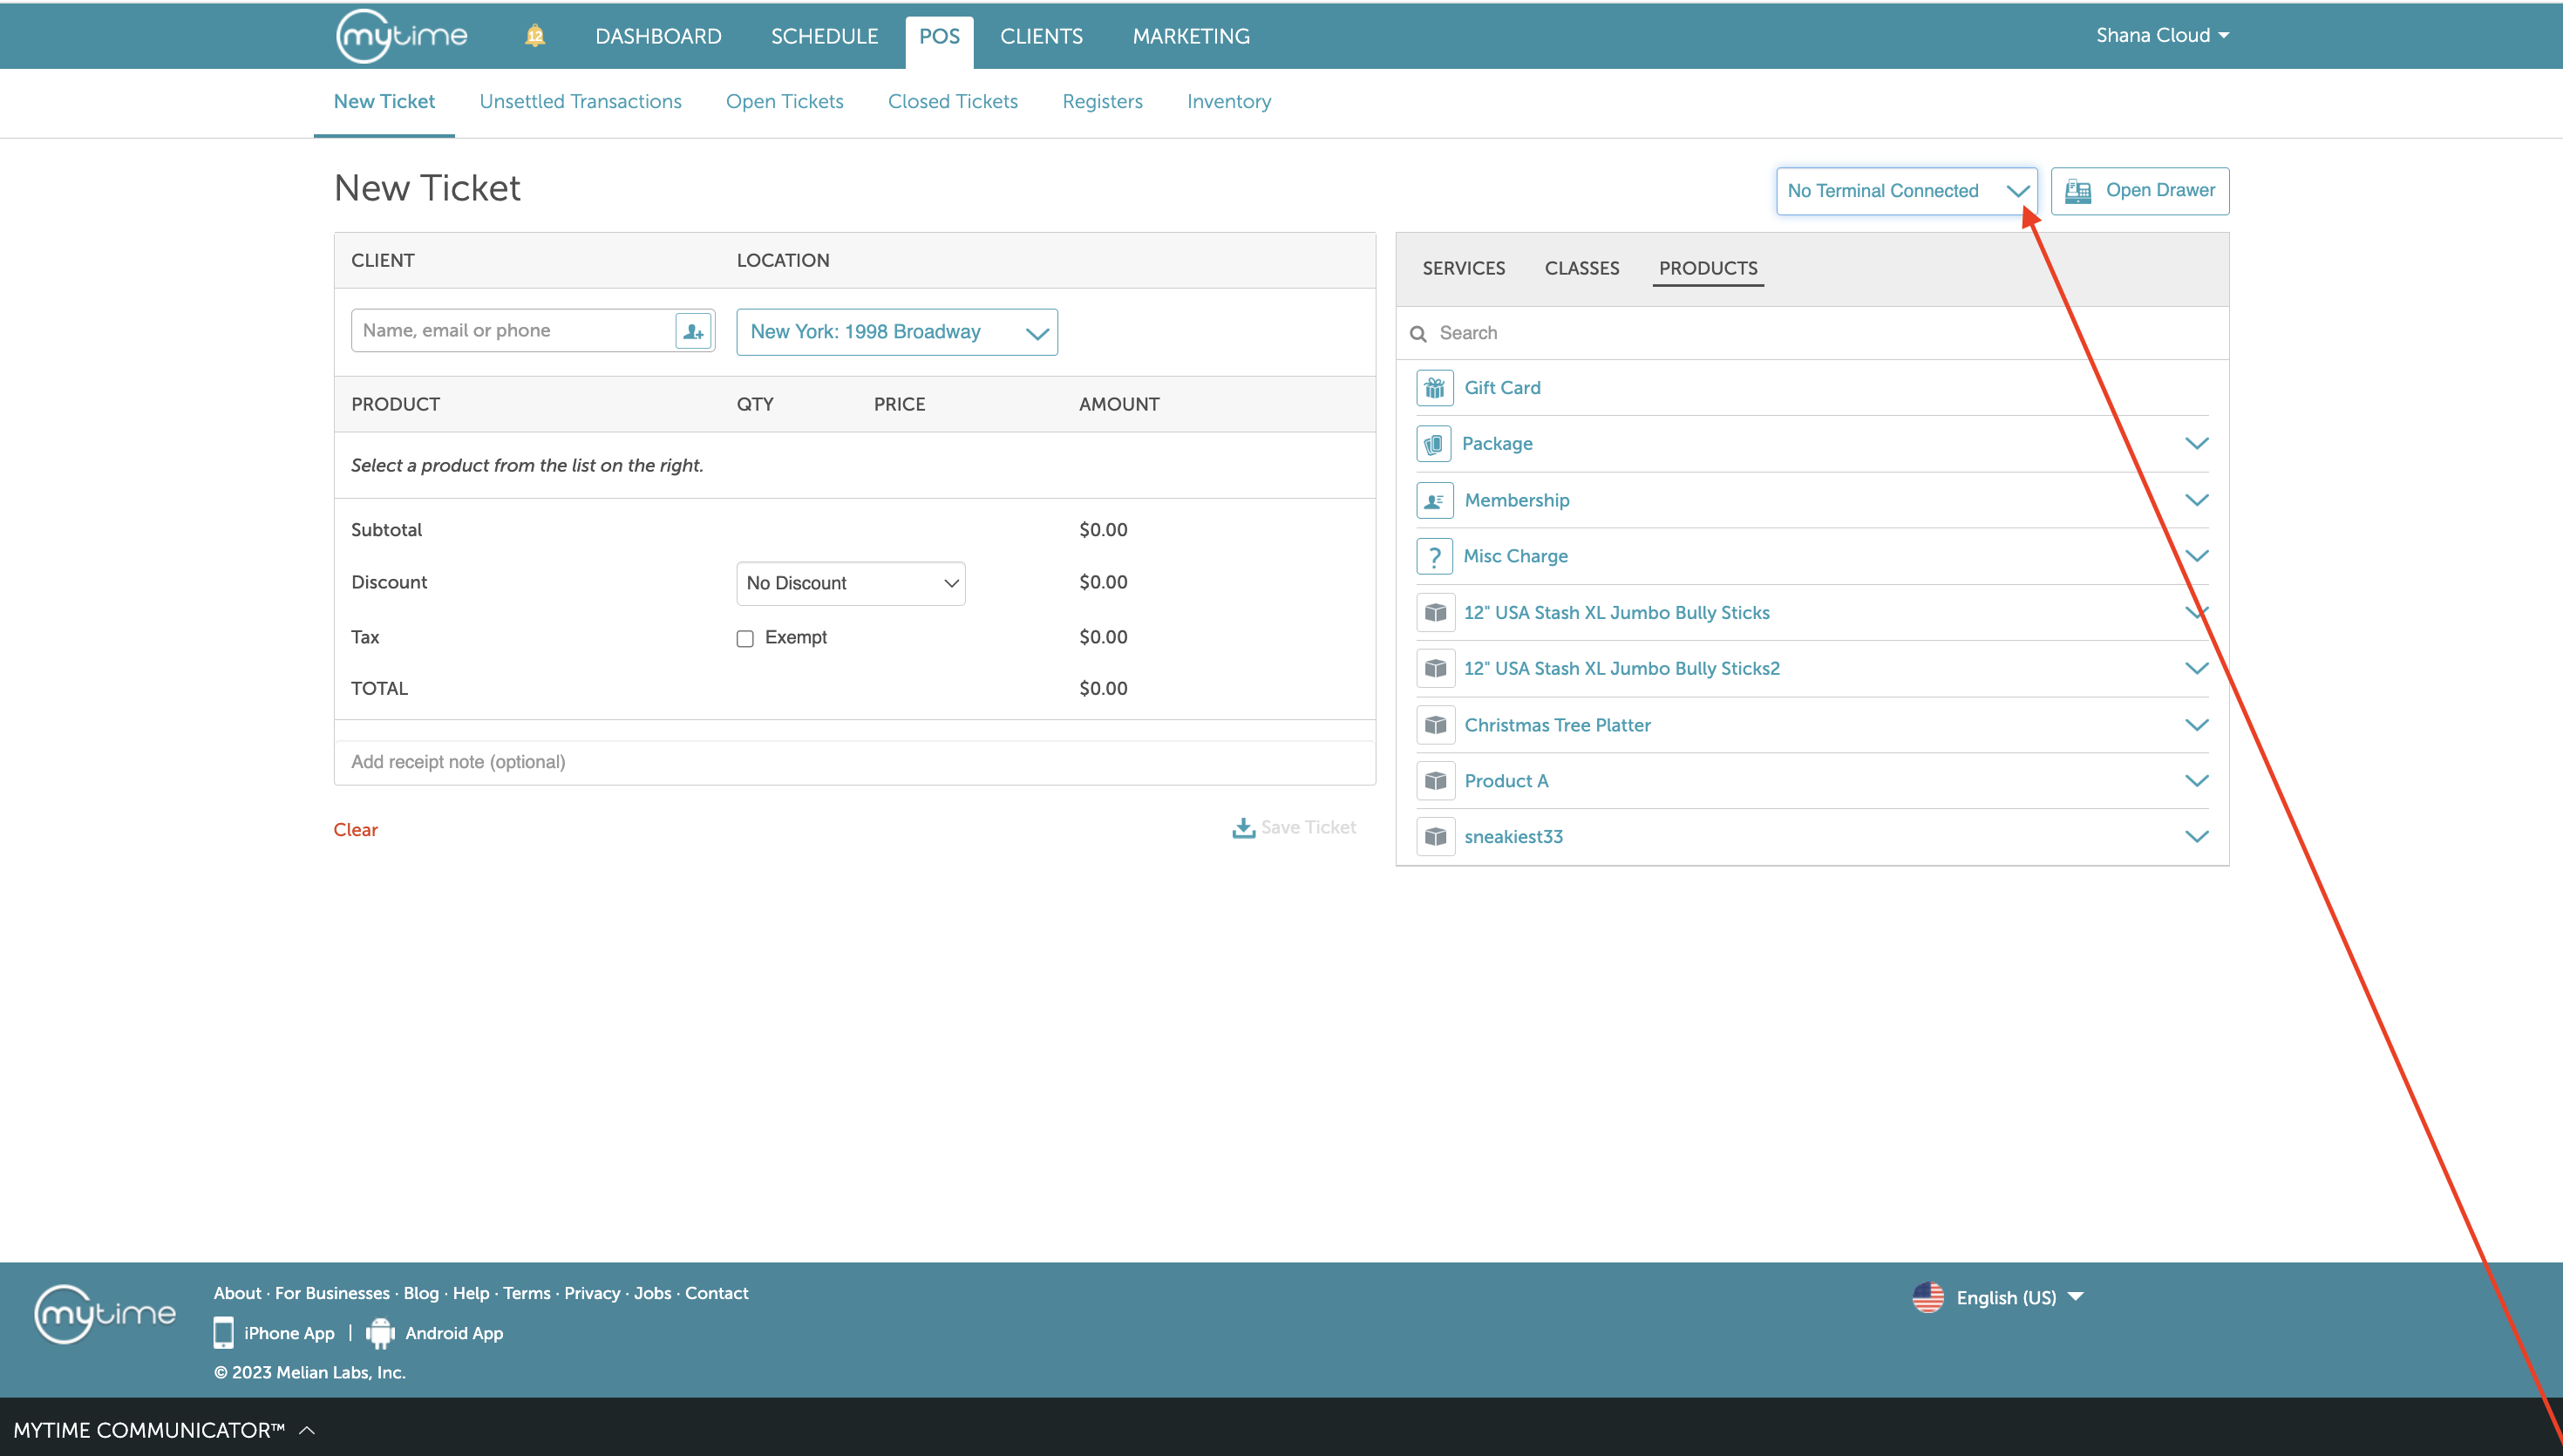
Task: Click the Membership icon
Action: pos(1434,500)
